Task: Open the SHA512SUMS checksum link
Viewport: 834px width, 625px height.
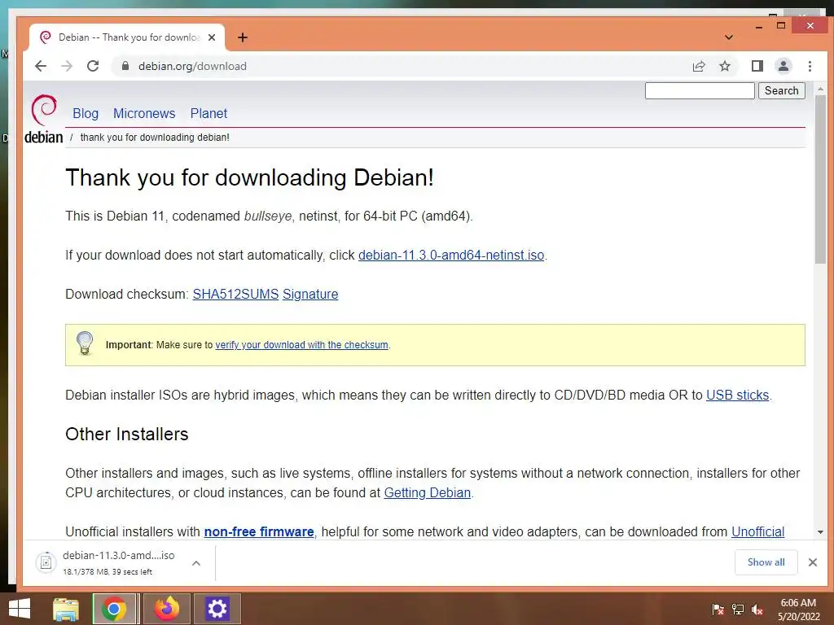Action: coord(235,294)
